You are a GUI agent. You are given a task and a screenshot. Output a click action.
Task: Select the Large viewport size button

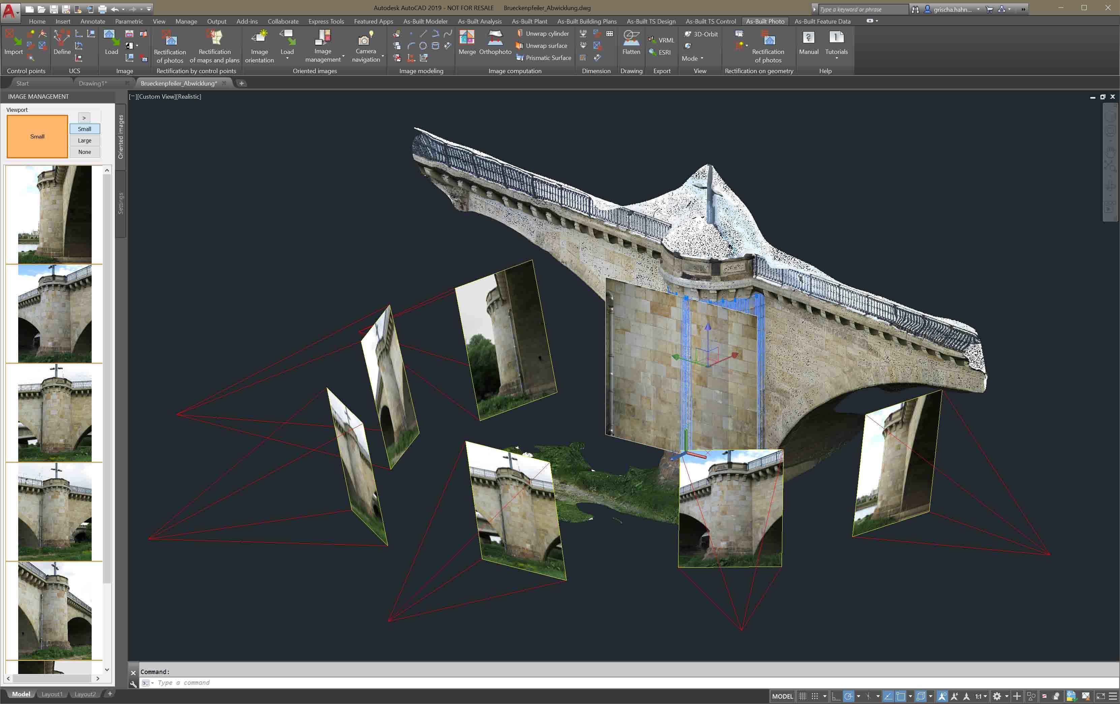click(x=85, y=140)
